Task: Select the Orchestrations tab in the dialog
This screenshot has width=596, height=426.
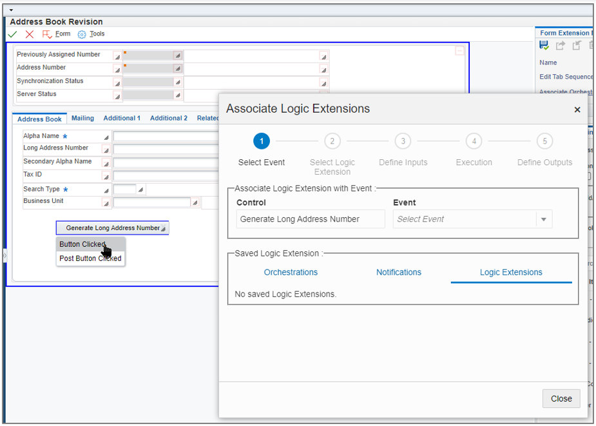Action: (x=291, y=272)
